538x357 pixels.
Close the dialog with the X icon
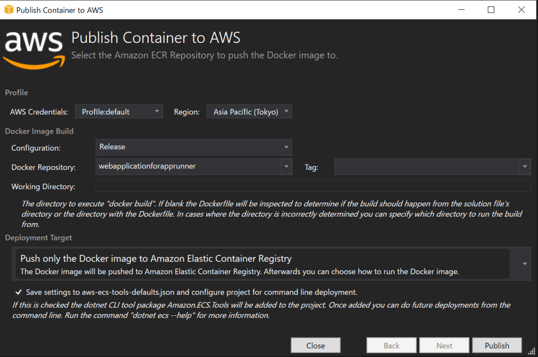(x=521, y=9)
